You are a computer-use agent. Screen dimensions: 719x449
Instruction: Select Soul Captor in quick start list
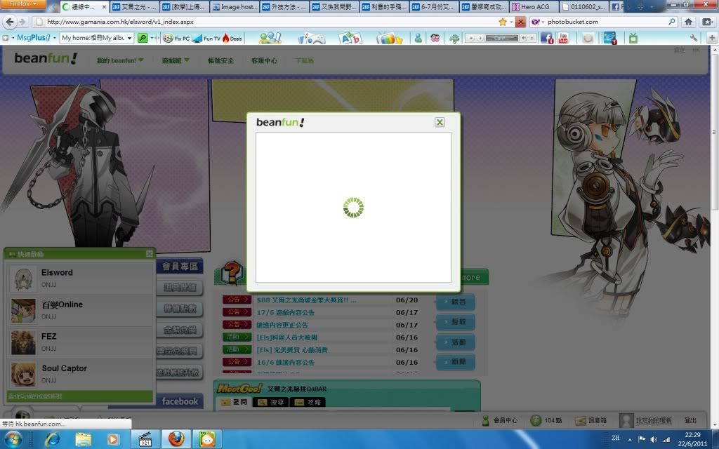coord(64,368)
